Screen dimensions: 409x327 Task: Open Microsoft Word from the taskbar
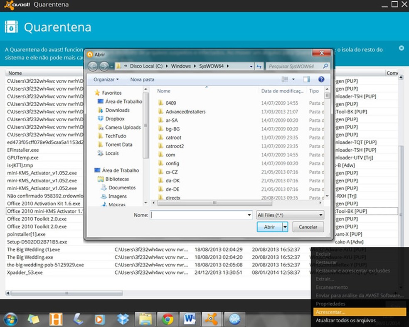coord(190,319)
